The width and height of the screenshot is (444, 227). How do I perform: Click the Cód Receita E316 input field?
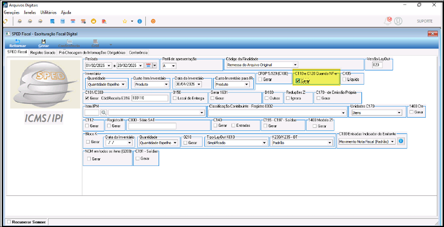(x=150, y=98)
